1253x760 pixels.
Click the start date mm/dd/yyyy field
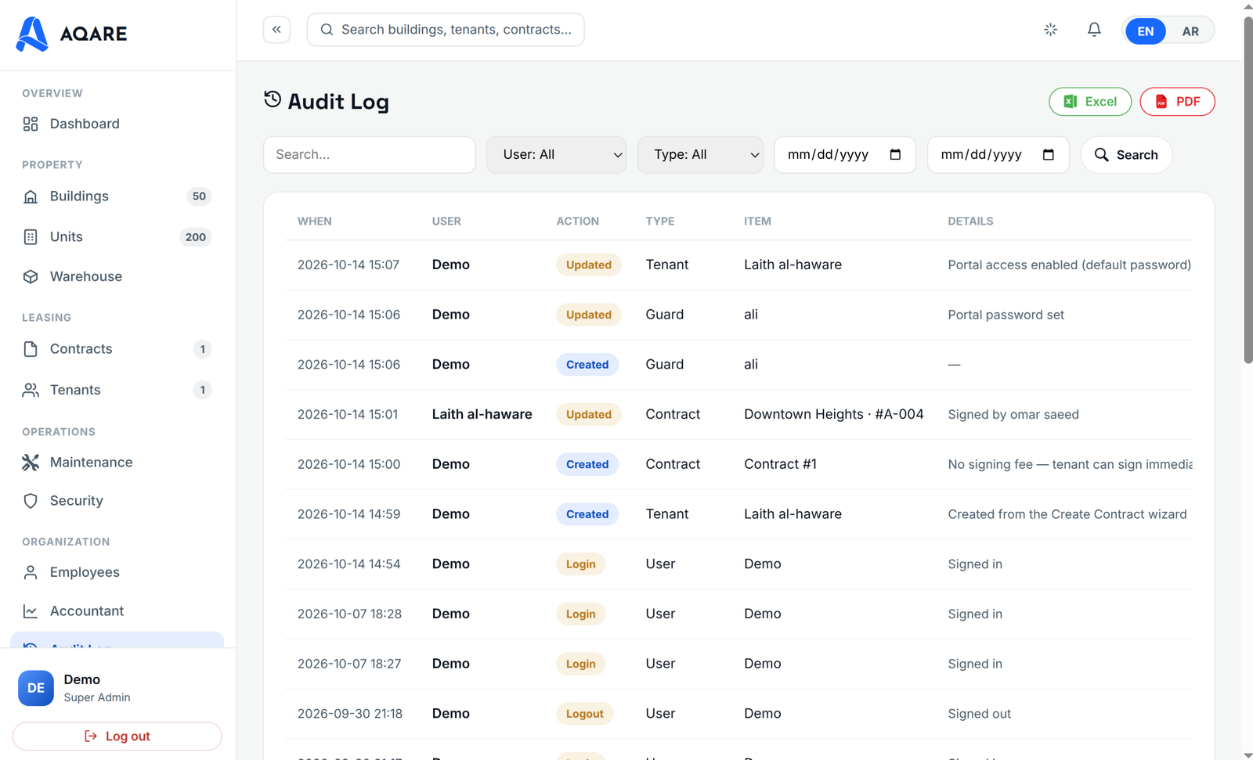[844, 155]
